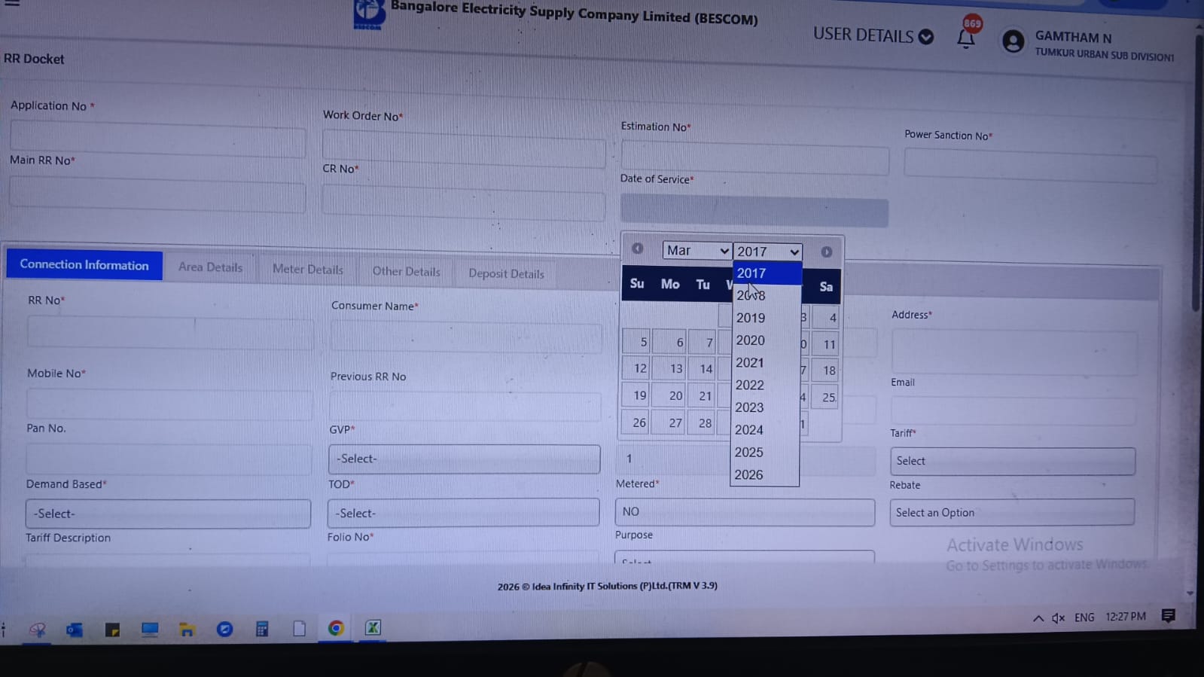
Task: Pick day 11 in the calendar
Action: (827, 345)
